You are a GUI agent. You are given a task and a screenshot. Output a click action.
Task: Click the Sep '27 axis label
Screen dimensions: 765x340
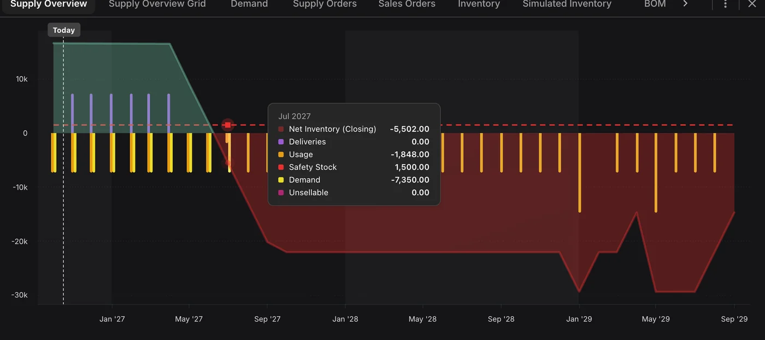(267, 319)
